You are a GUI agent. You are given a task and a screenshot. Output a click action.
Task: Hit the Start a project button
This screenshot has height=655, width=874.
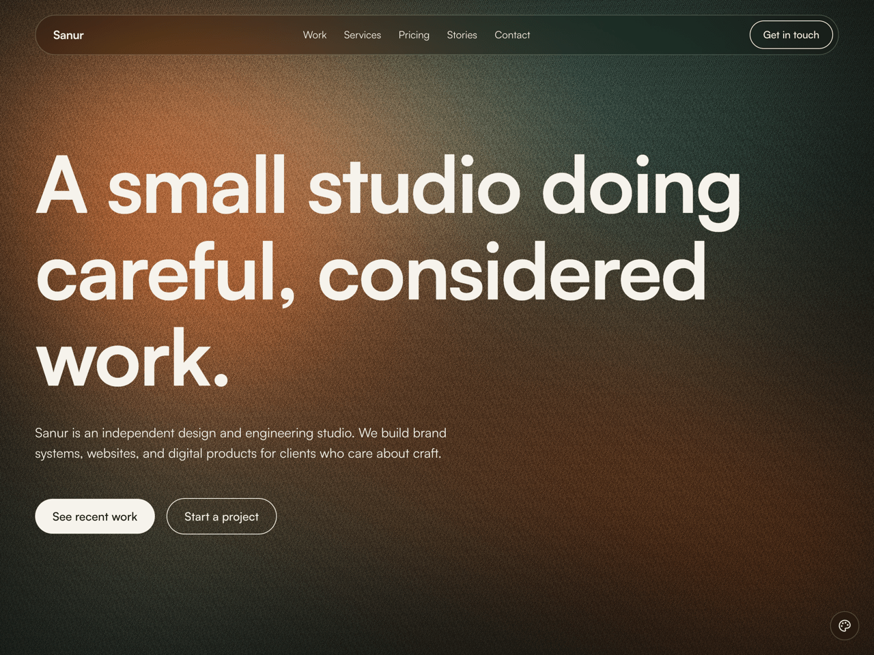pyautogui.click(x=221, y=516)
